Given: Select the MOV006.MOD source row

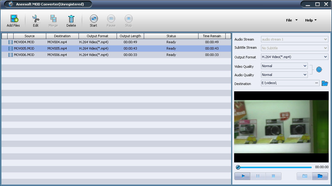Looking at the screenshot, I should coord(24,55).
